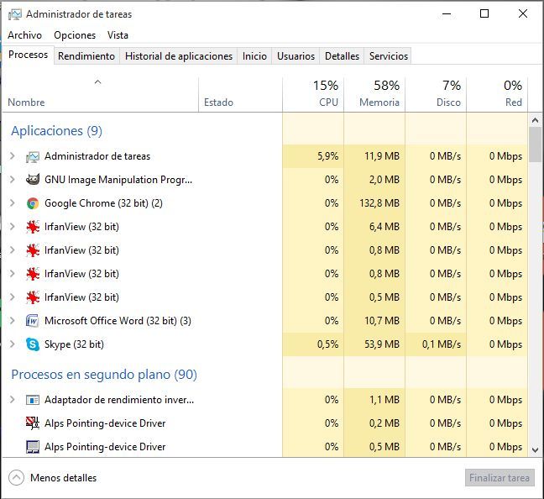The width and height of the screenshot is (544, 499).
Task: Expand the Adaptador de rendimiento inverso row
Action: [x=12, y=400]
